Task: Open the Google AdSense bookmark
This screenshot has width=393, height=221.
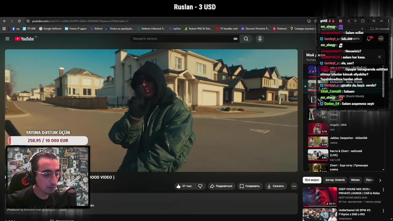Action: tap(50, 29)
